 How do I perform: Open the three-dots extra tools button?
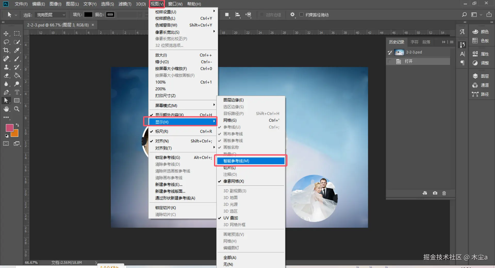[6, 118]
